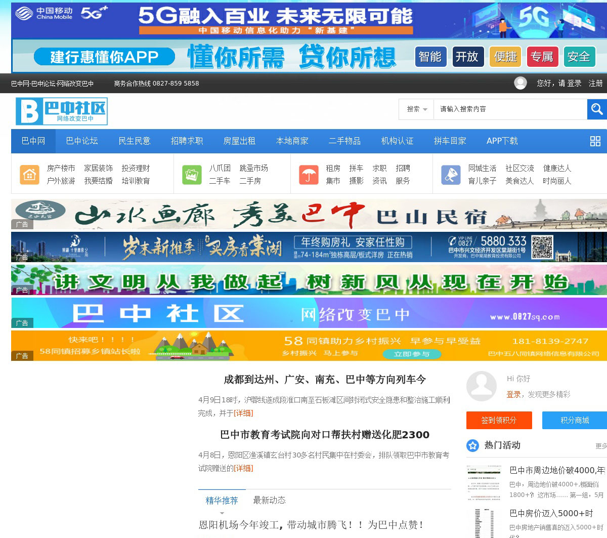This screenshot has width=607, height=538.
Task: Open the grid menu icon in navigation bar
Action: 595,141
